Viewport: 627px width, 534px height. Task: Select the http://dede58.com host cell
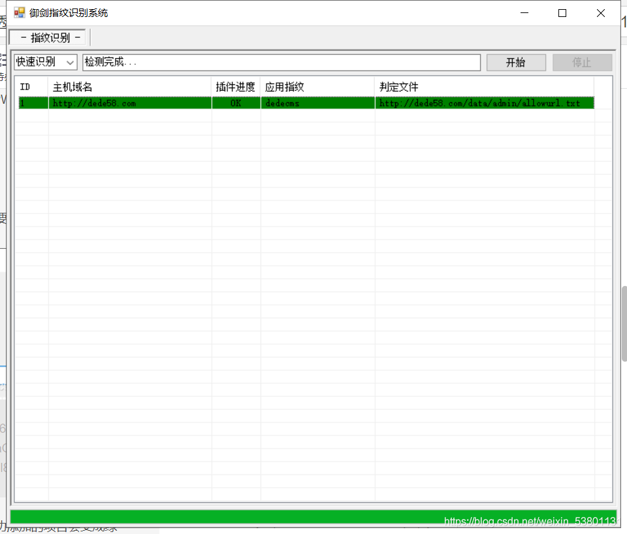click(130, 103)
